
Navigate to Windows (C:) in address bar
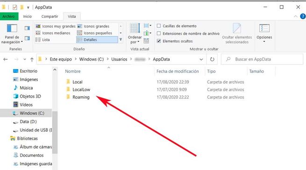[92, 59]
